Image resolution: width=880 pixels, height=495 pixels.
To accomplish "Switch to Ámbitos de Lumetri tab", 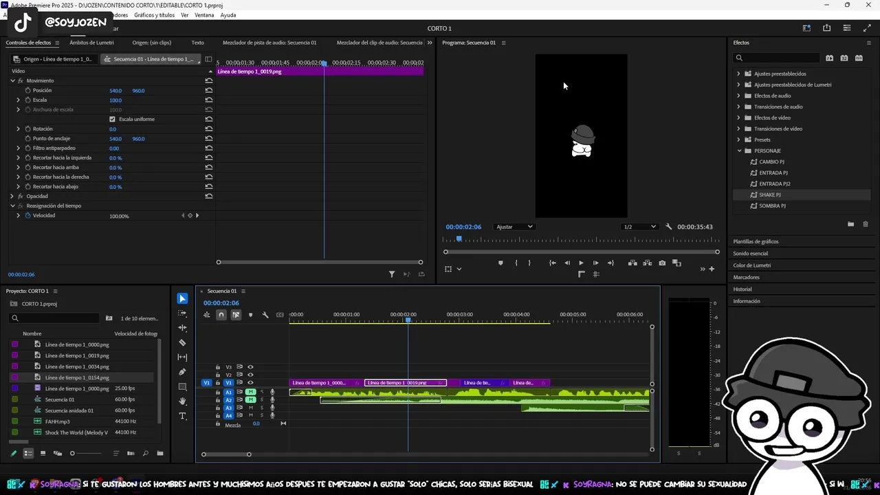I will (x=91, y=43).
